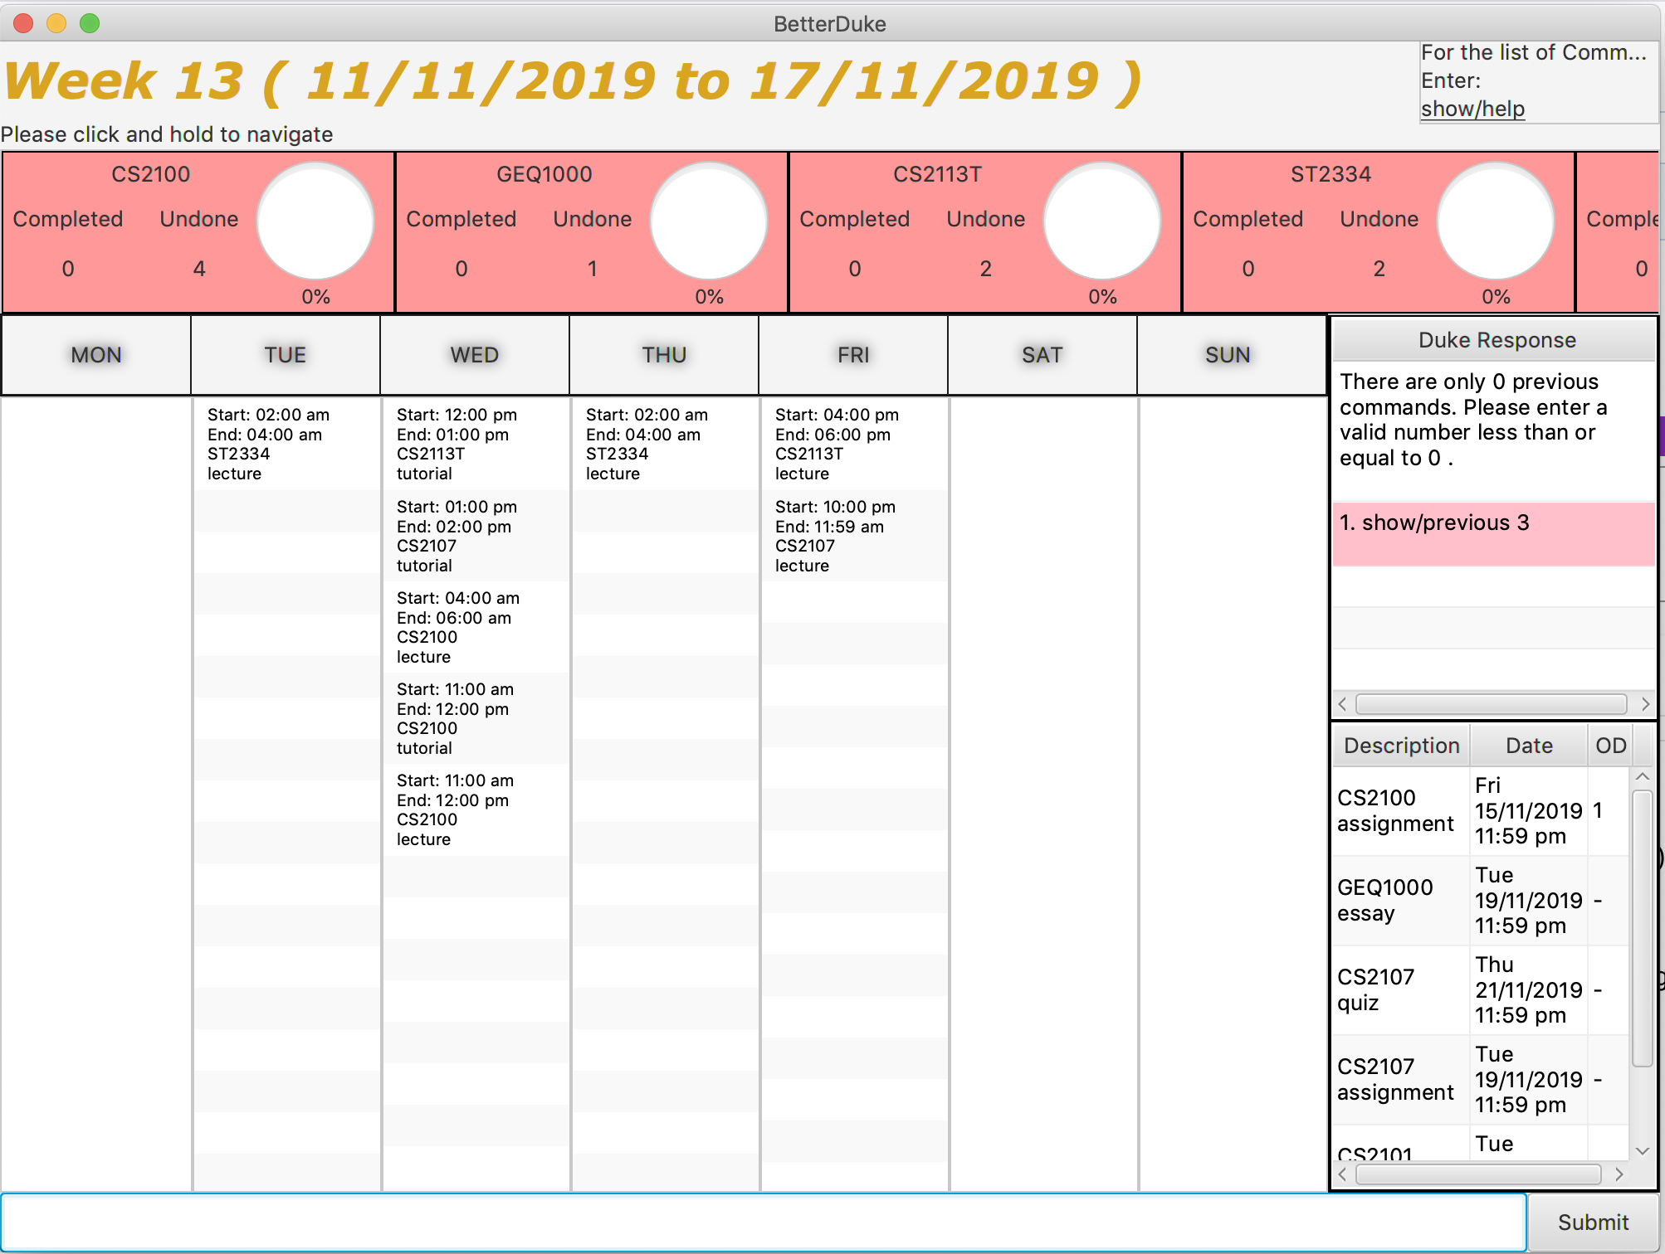Click the Duke Response horizontal scrollbar
The image size is (1665, 1254).
click(1491, 704)
